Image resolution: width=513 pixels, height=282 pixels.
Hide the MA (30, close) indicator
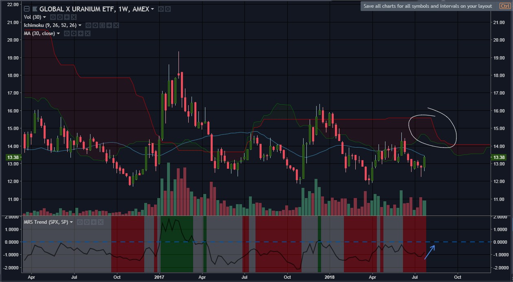click(66, 33)
